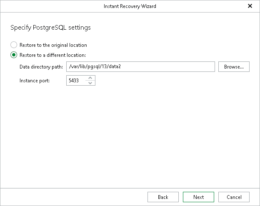Decrease the instance port with the down arrow

[90, 83]
